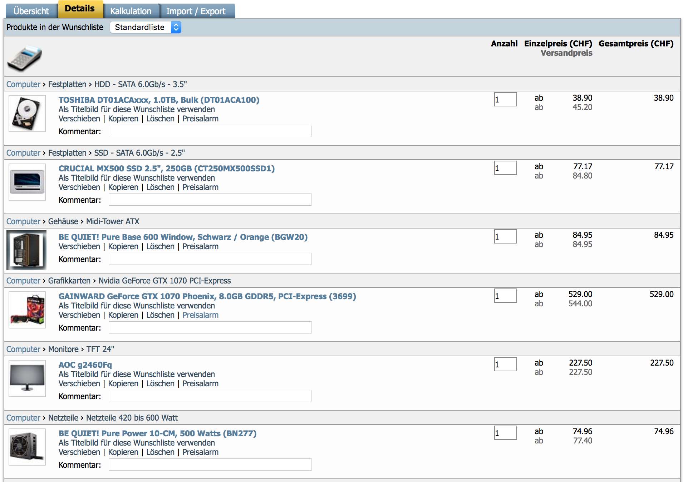Click the Kommentar field for the AOC monitor

pos(210,396)
